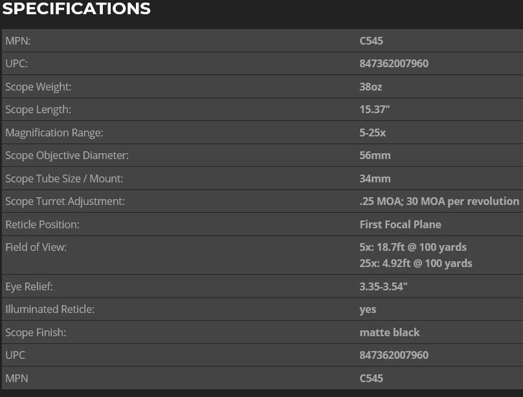Click the 5x: 18.7ft field of view line
523x397 pixels.
[x=413, y=247]
